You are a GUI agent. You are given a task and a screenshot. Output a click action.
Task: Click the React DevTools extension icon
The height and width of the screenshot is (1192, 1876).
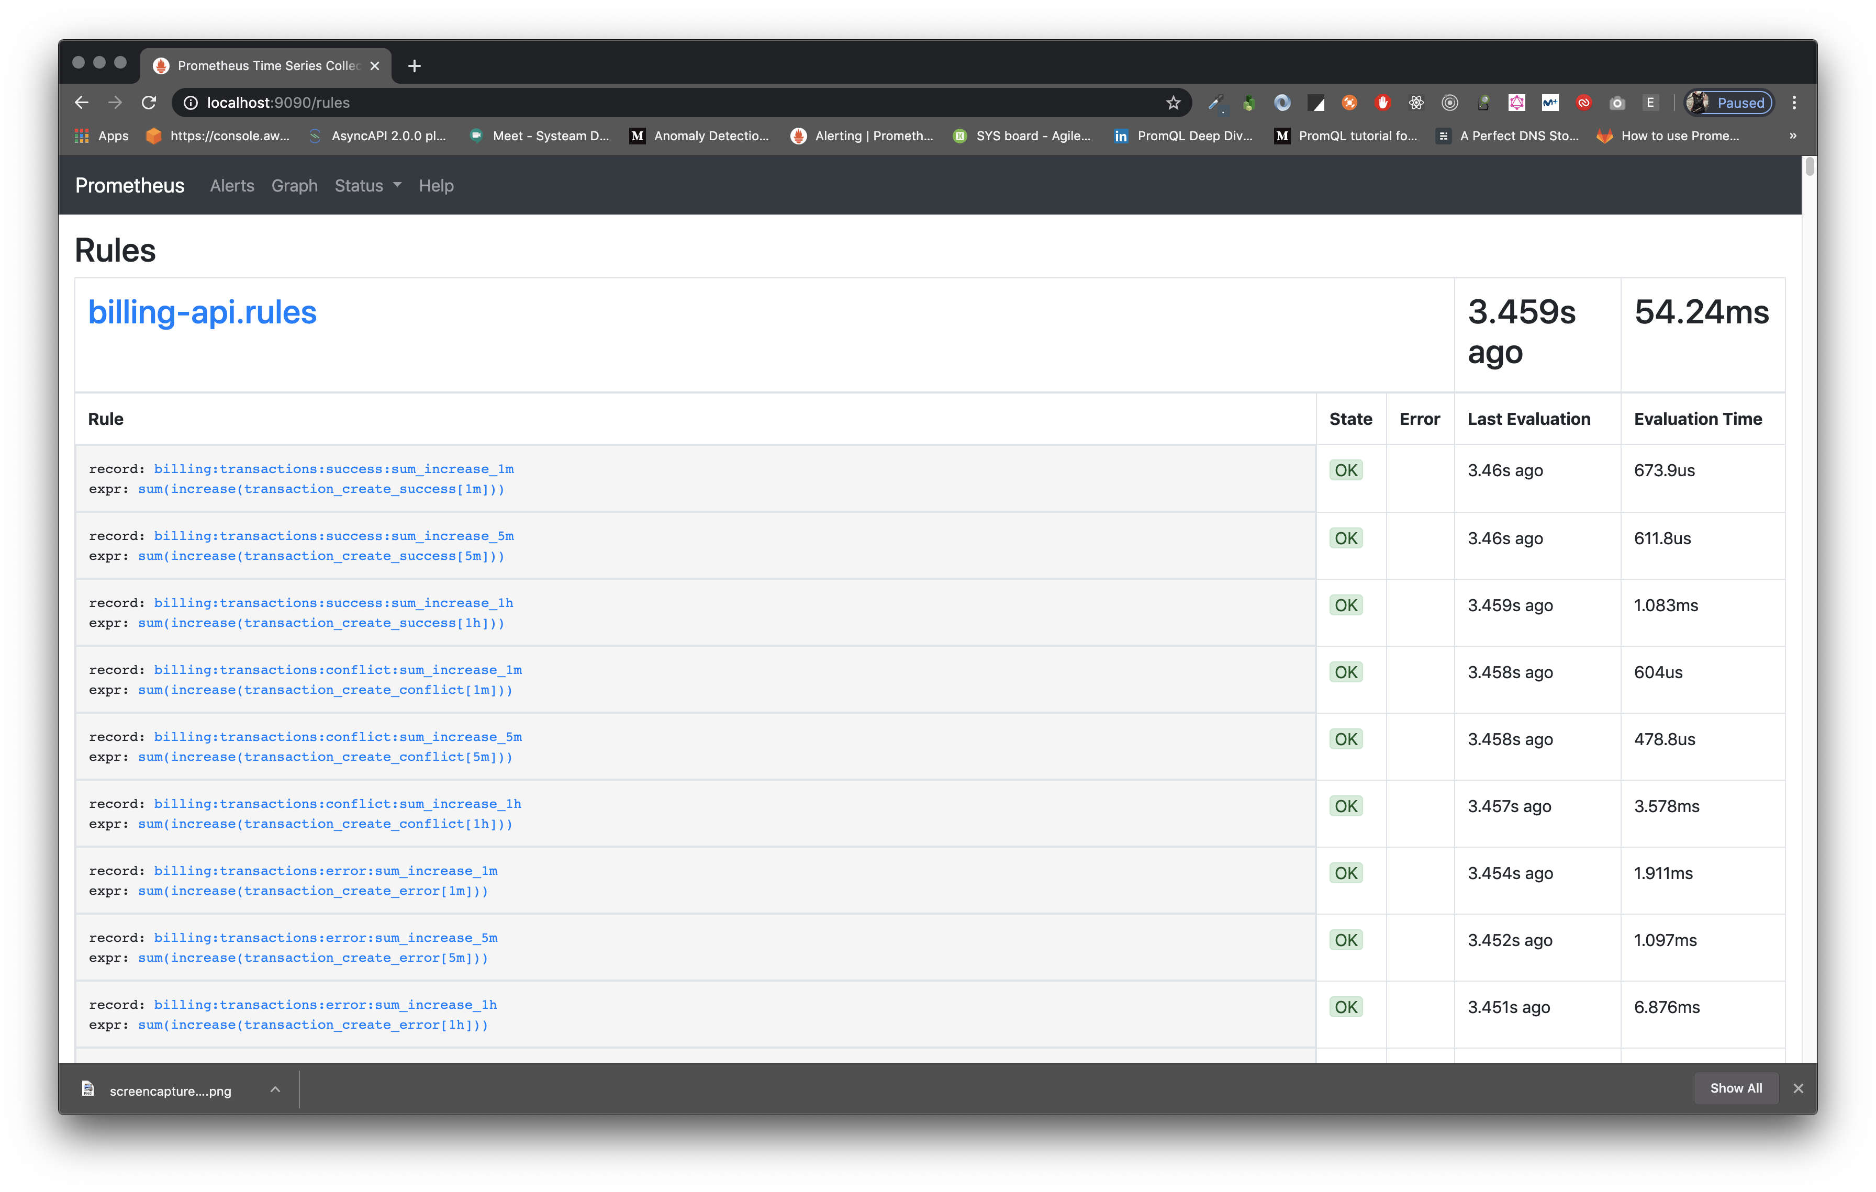click(x=1416, y=103)
